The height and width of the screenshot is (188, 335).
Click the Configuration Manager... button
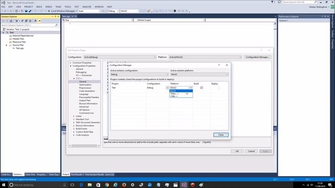click(258, 57)
